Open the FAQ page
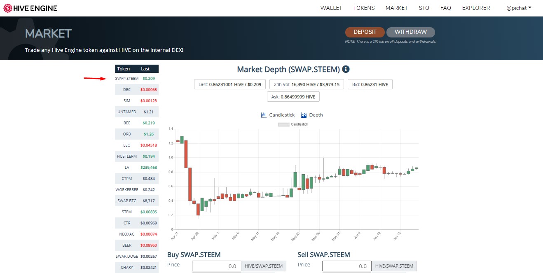Screen dimensions: 543x273 tap(445, 8)
